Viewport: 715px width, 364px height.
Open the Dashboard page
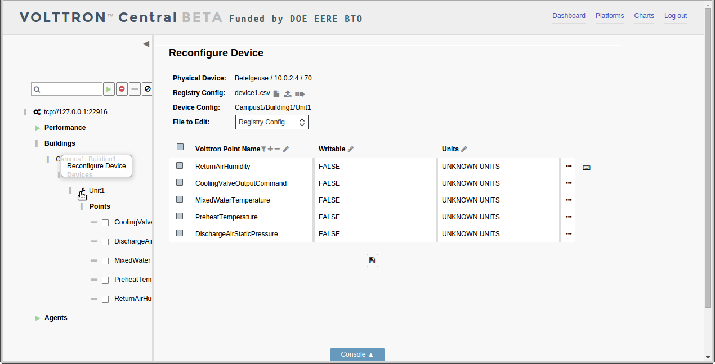point(569,16)
